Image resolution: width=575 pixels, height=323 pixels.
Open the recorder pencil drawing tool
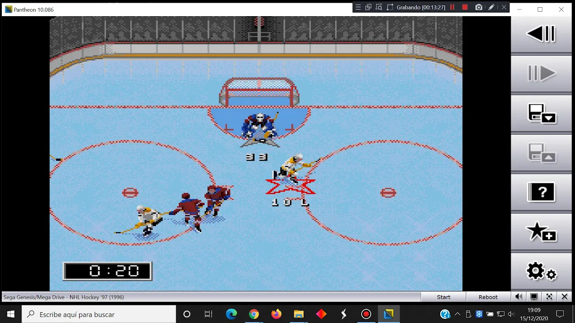pos(491,7)
